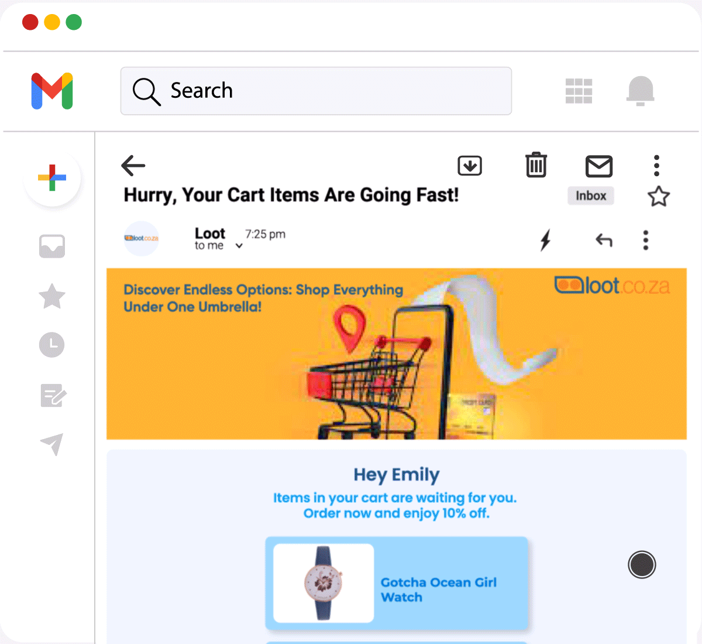This screenshot has height=644, width=702.
Task: Open Drafts from the sidebar
Action: (x=53, y=396)
